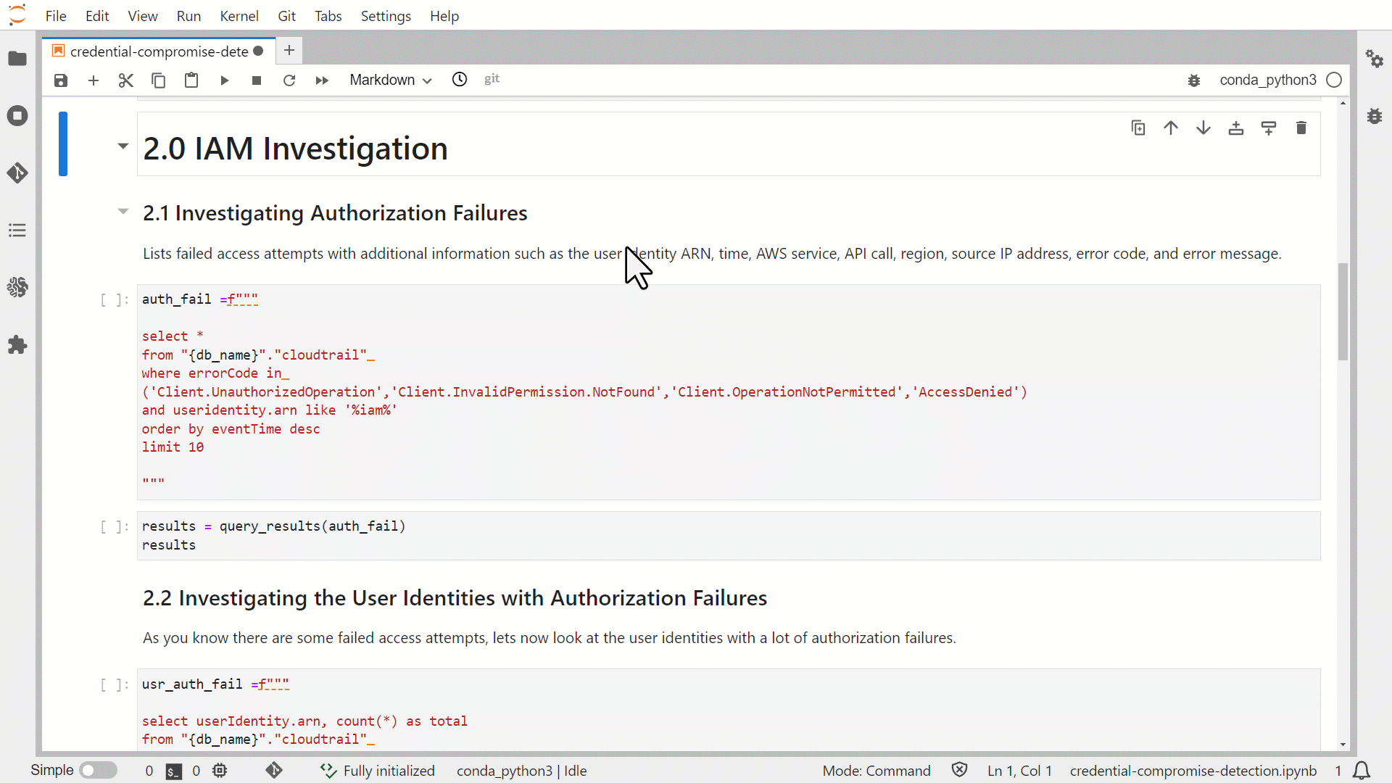Cut the selected cells with scissors icon
This screenshot has height=783, width=1392.
pos(125,80)
